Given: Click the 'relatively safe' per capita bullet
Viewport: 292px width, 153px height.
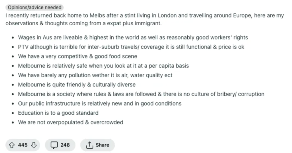Looking at the screenshot, I should 103,66.
